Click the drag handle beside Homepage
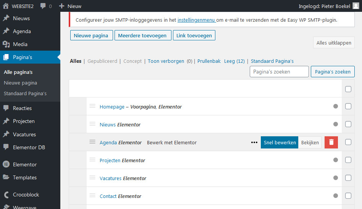362x209 pixels. (x=92, y=106)
